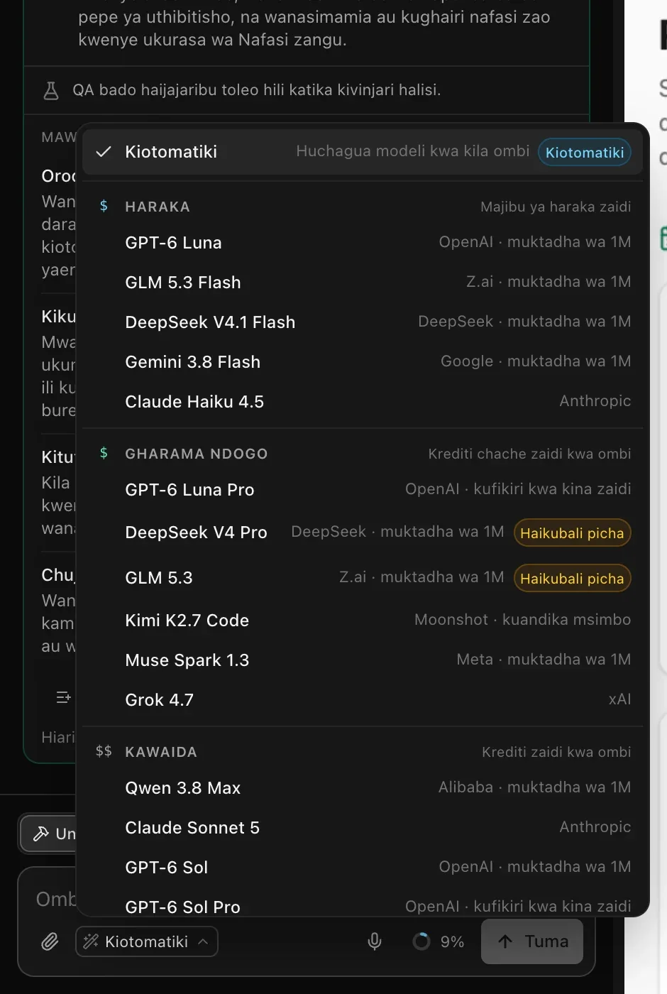Click the 9% usage ring indicator

[421, 941]
